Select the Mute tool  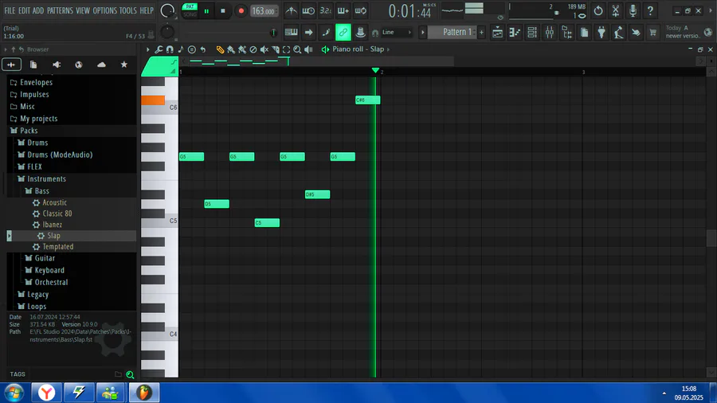point(264,49)
